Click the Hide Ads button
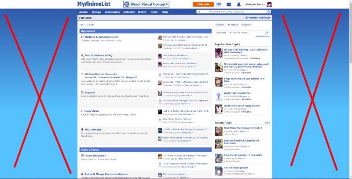The image size is (352, 179). pos(203,4)
